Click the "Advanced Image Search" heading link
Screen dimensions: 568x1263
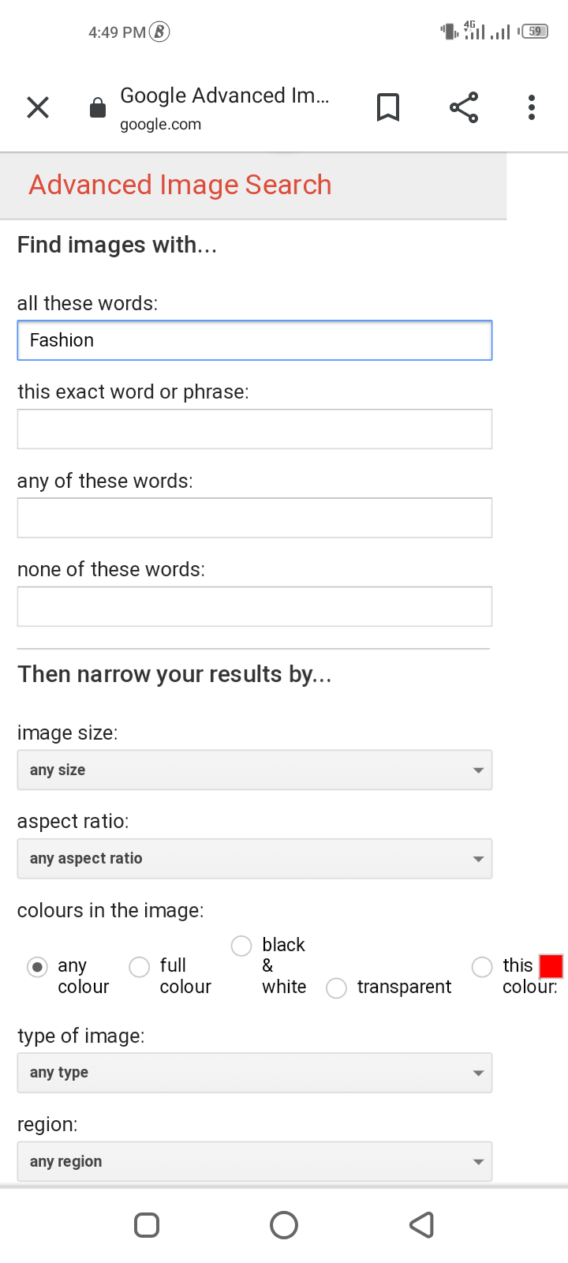click(181, 185)
